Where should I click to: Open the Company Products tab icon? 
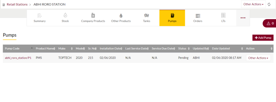(93, 15)
